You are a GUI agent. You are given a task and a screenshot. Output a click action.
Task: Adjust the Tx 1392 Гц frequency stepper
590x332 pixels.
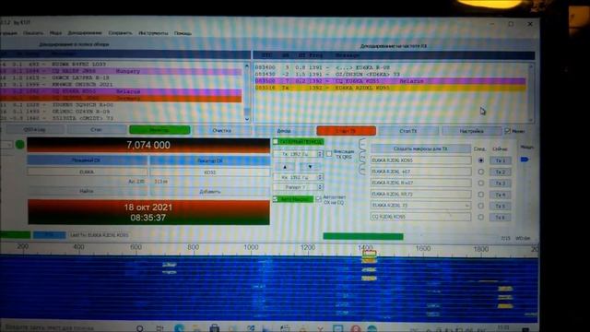click(320, 154)
